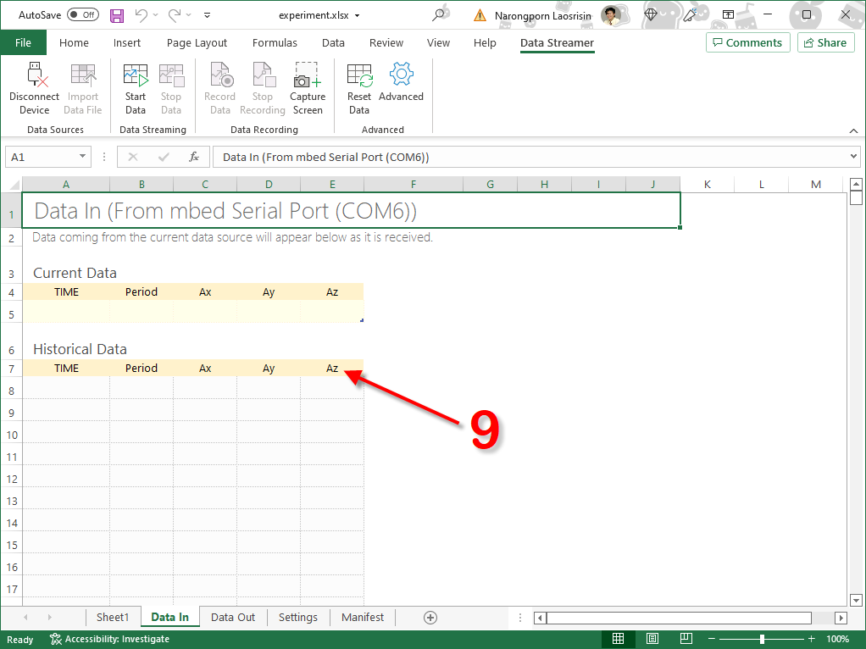Click the Comments button
The image size is (866, 649).
point(748,42)
